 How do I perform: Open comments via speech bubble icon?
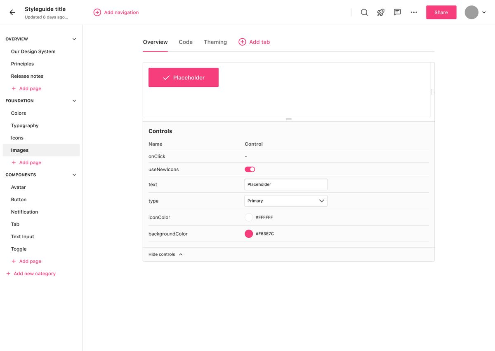[x=397, y=12]
